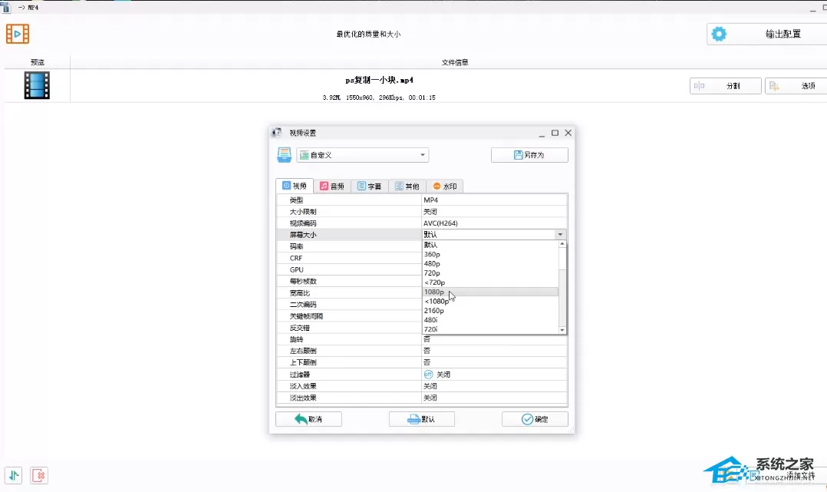This screenshot has width=827, height=492.
Task: Select the GPU row label
Action: 296,269
